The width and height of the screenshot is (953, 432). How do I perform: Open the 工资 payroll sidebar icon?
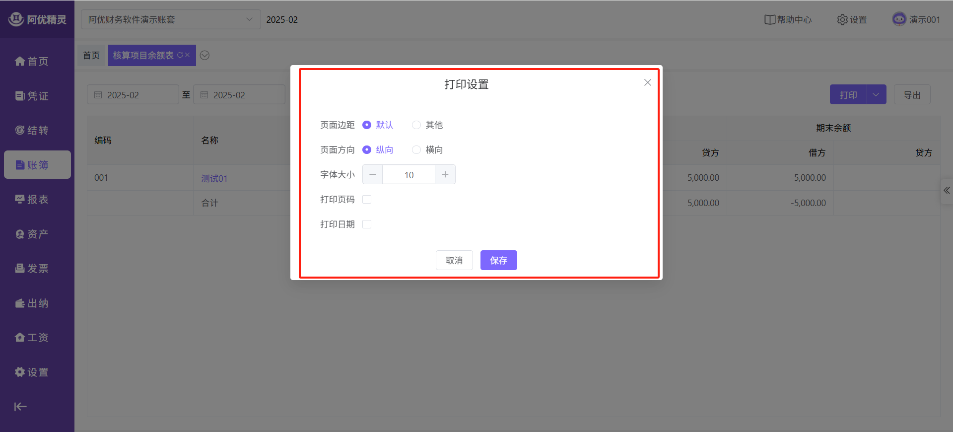click(20, 338)
